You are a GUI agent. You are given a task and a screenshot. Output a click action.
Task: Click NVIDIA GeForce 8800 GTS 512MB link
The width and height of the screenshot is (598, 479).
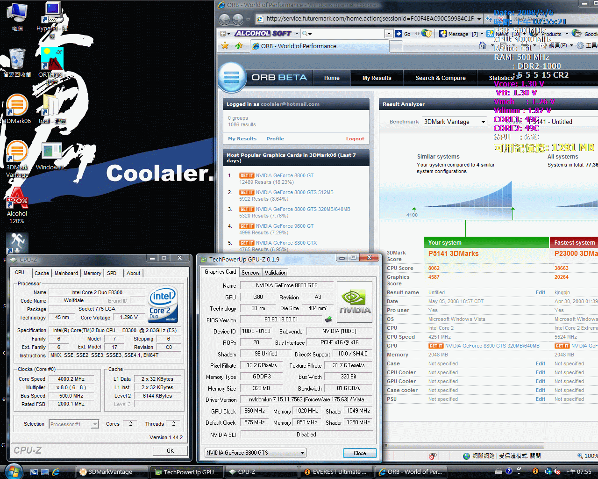pyautogui.click(x=295, y=192)
